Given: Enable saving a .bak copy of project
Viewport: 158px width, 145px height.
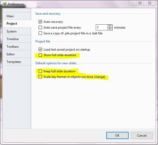Looking at the screenshot, I should pos(40,33).
